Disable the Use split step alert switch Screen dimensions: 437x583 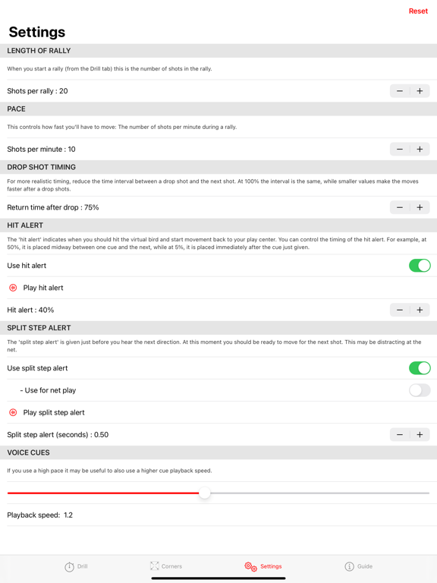click(420, 368)
